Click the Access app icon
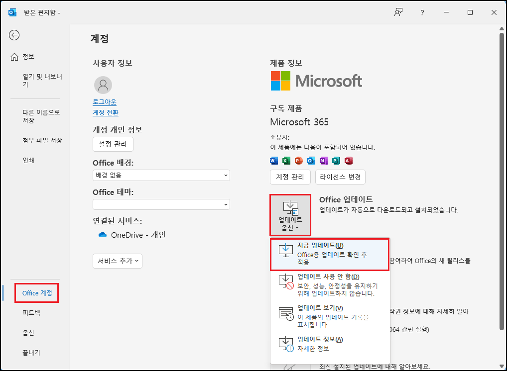The image size is (507, 371). click(348, 161)
